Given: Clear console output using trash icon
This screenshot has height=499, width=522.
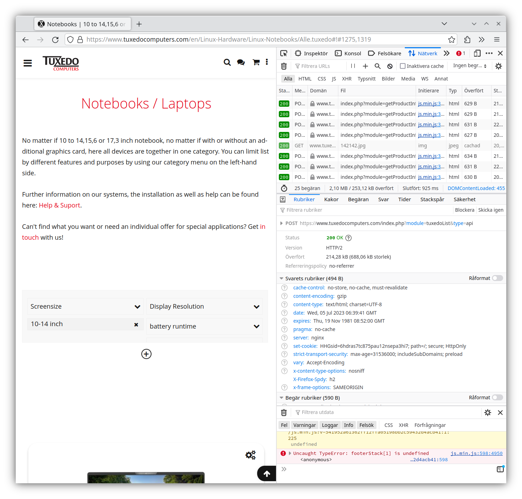Looking at the screenshot, I should point(284,412).
